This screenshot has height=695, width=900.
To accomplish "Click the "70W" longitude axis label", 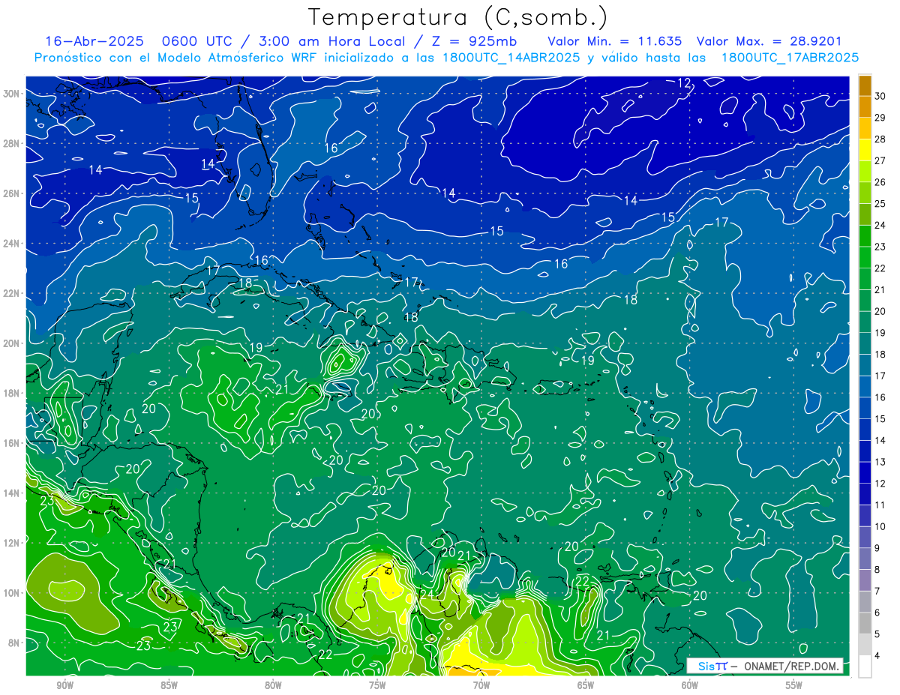I will click(x=481, y=685).
